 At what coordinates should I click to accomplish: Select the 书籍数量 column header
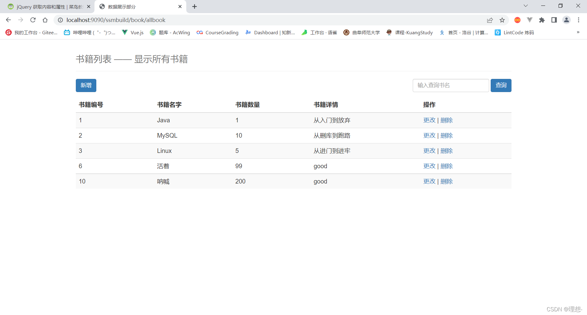tap(248, 105)
